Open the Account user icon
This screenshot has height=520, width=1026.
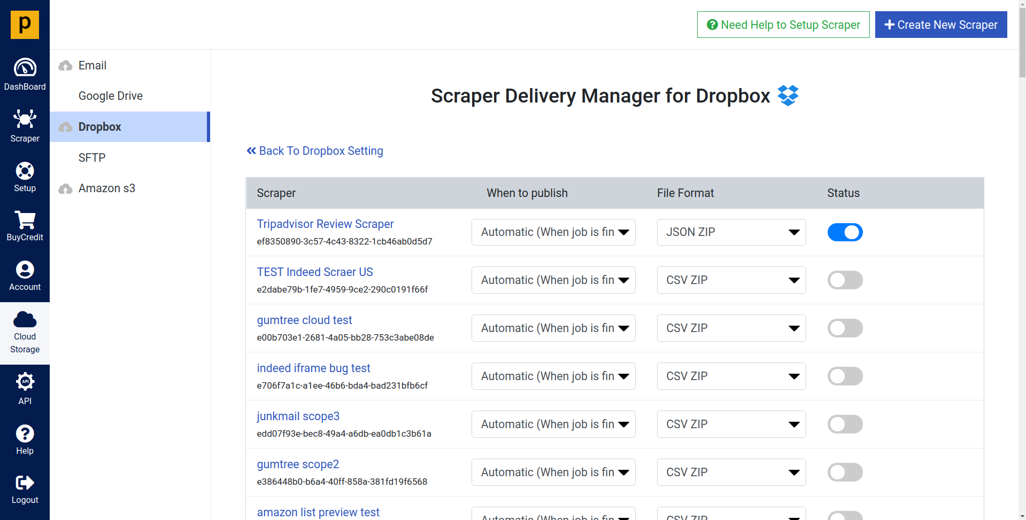(25, 270)
